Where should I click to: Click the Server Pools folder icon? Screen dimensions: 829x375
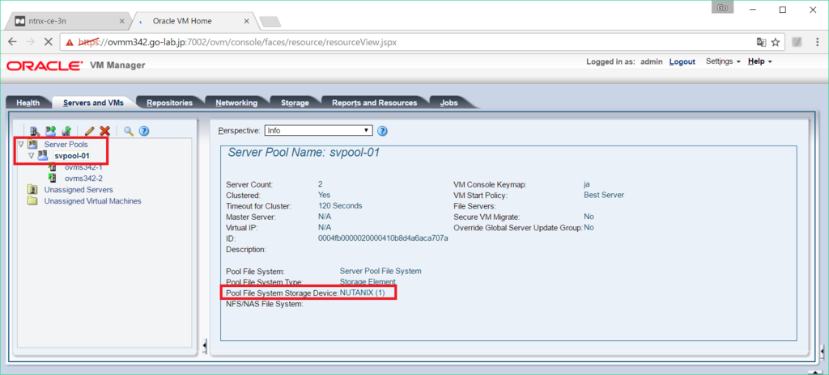click(x=33, y=144)
